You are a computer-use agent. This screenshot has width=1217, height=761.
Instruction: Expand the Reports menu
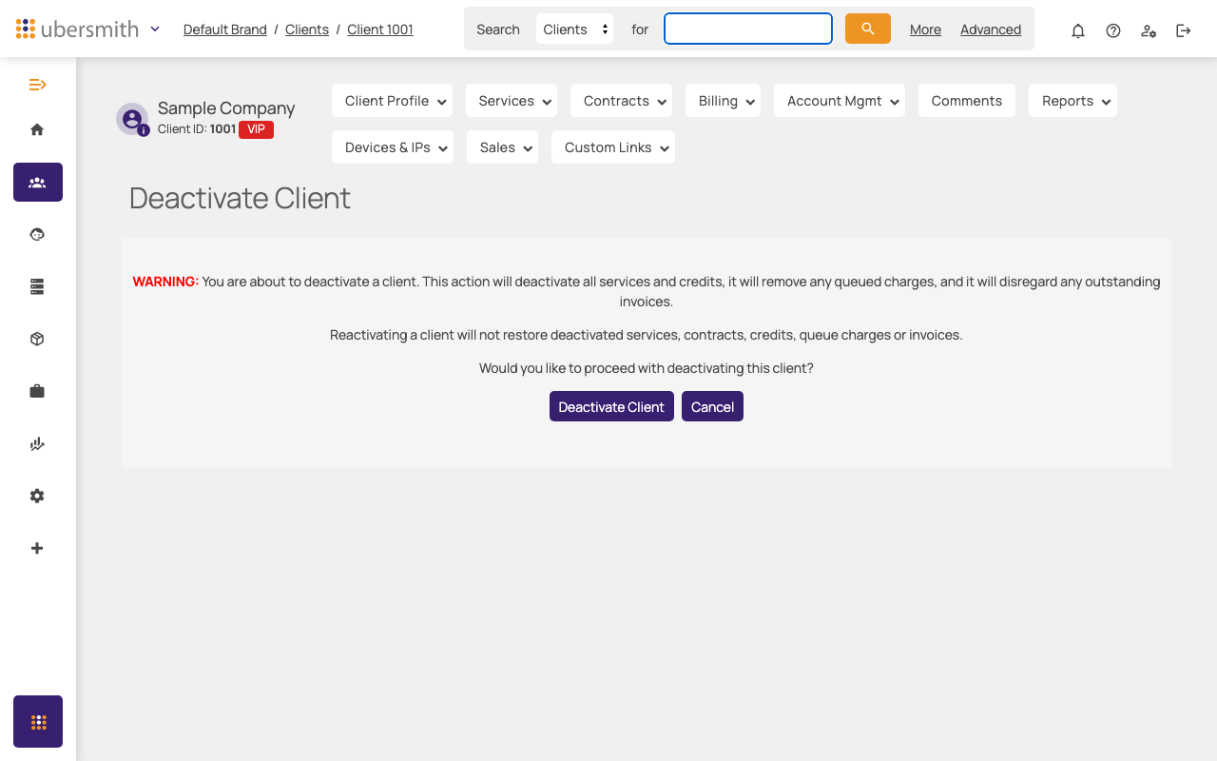1072,101
